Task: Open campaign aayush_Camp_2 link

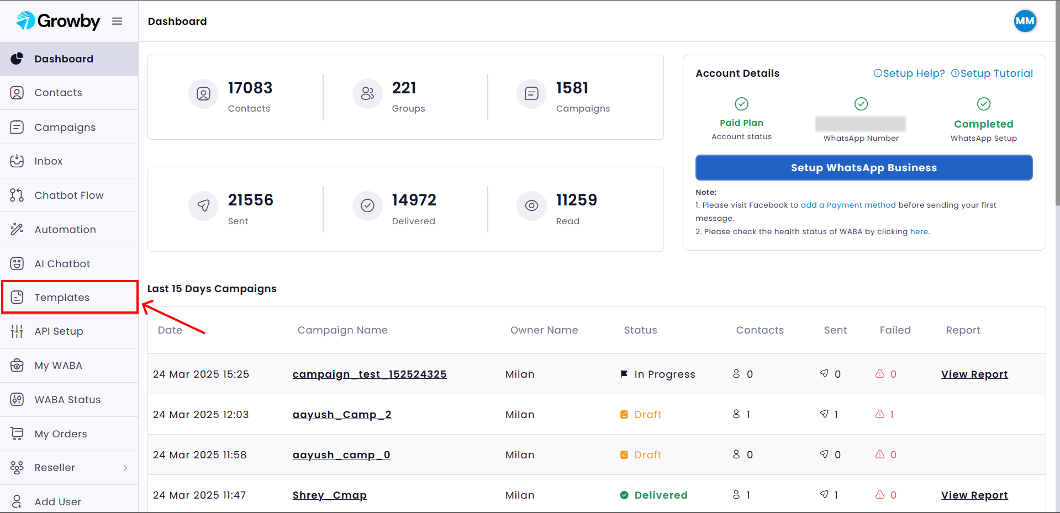Action: 342,414
